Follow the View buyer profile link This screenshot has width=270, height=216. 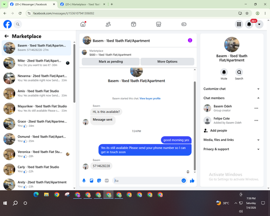(x=150, y=98)
